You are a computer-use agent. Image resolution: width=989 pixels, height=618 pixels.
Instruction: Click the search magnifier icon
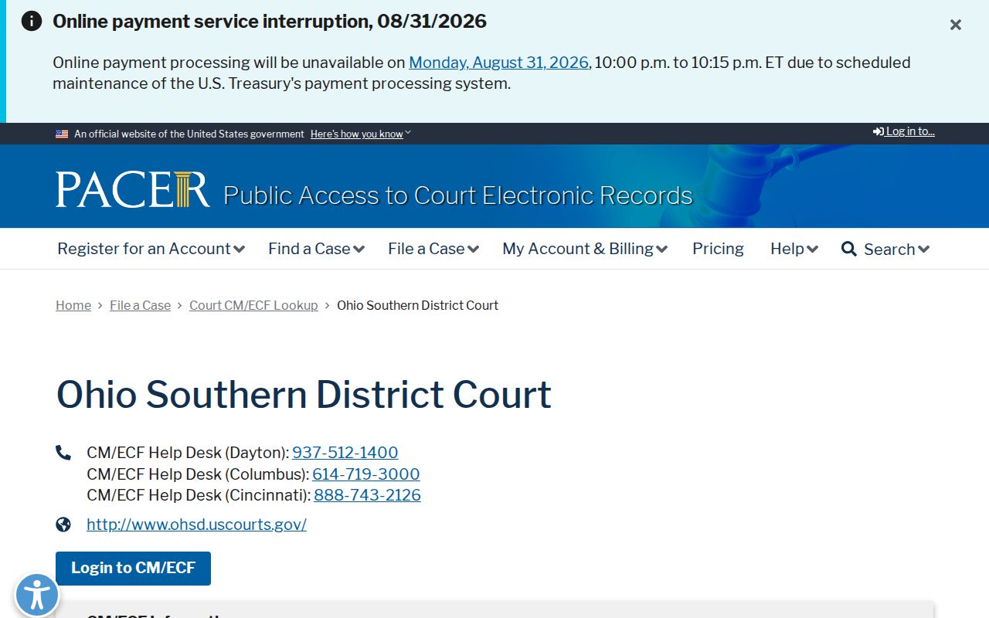click(x=849, y=249)
